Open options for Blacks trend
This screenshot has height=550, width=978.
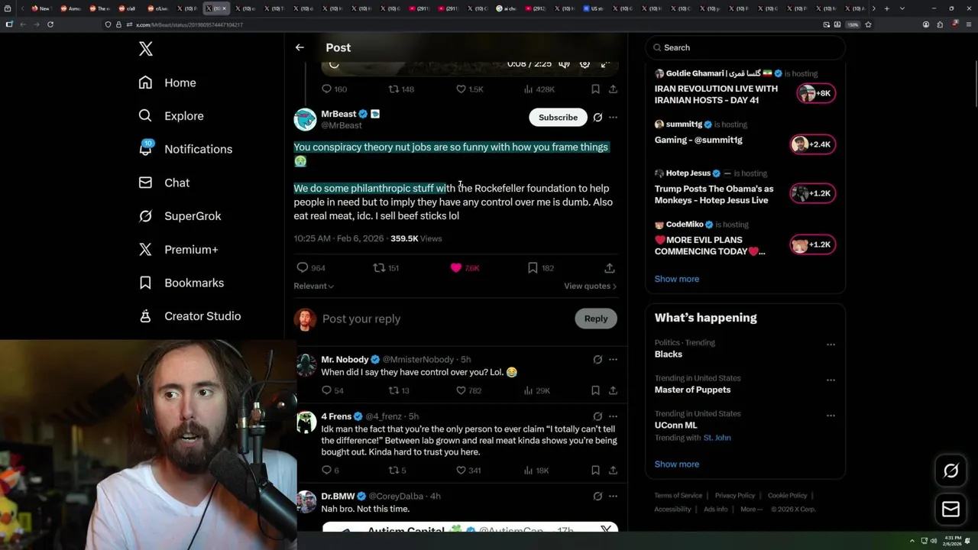click(831, 345)
